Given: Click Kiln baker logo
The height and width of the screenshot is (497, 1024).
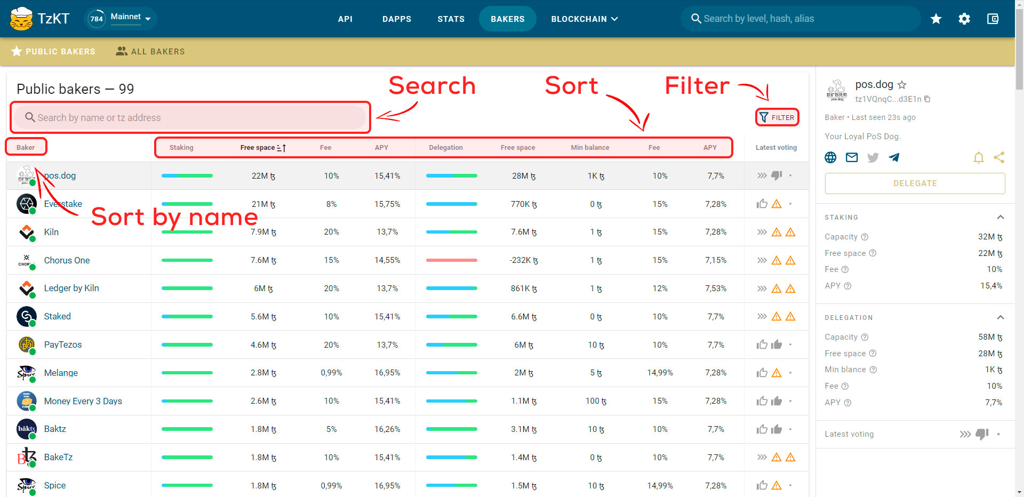Looking at the screenshot, I should [x=27, y=232].
